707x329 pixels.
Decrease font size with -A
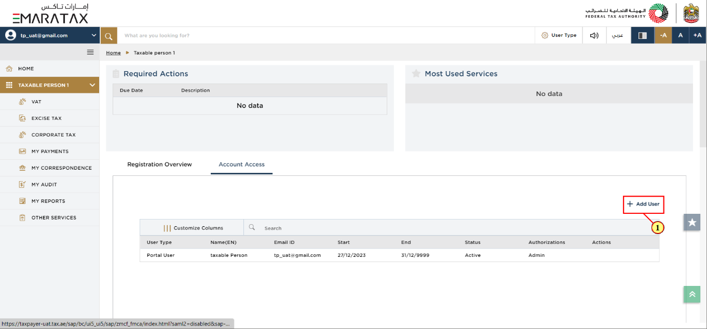(x=663, y=35)
